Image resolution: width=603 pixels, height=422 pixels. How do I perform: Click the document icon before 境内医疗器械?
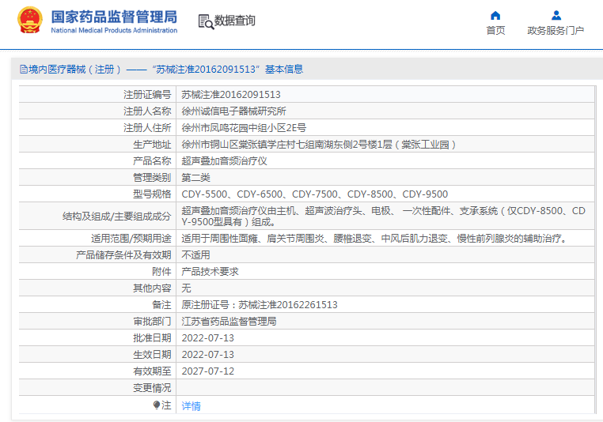pos(24,70)
